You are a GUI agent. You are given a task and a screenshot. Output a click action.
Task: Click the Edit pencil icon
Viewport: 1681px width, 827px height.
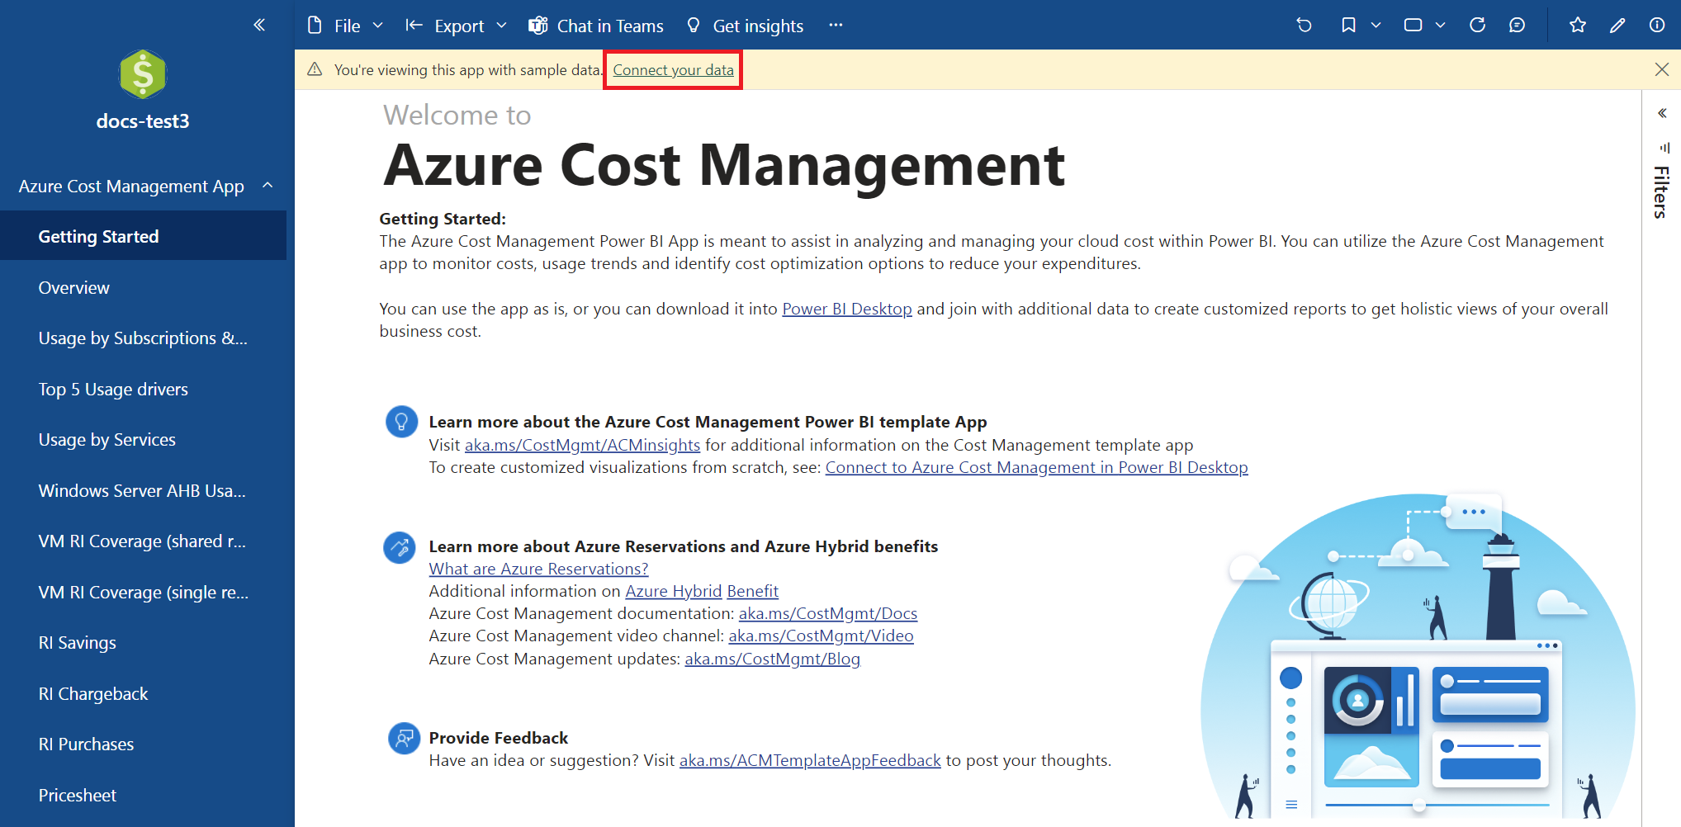[x=1617, y=26]
